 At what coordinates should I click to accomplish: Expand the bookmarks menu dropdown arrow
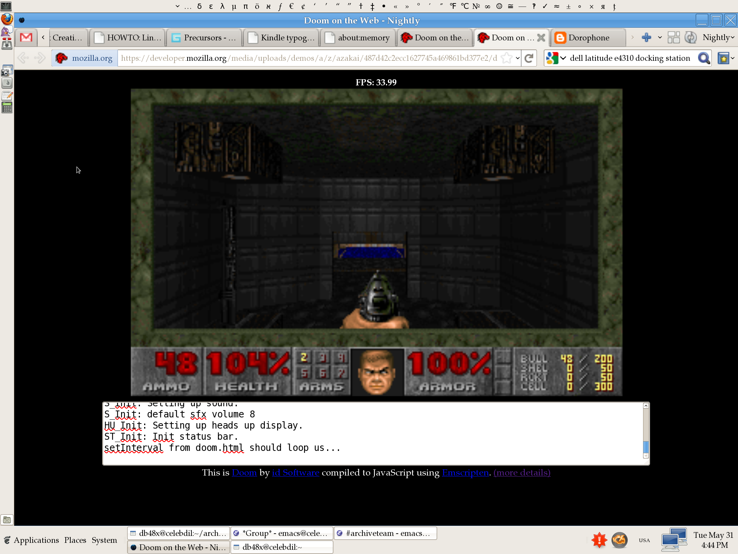tap(733, 58)
